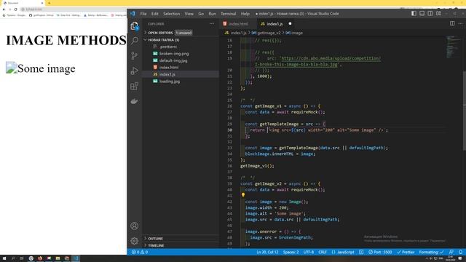Screen dimensions: 466x262
Task: Follow the cdn.abo.media link in code
Action: [x=331, y=58]
